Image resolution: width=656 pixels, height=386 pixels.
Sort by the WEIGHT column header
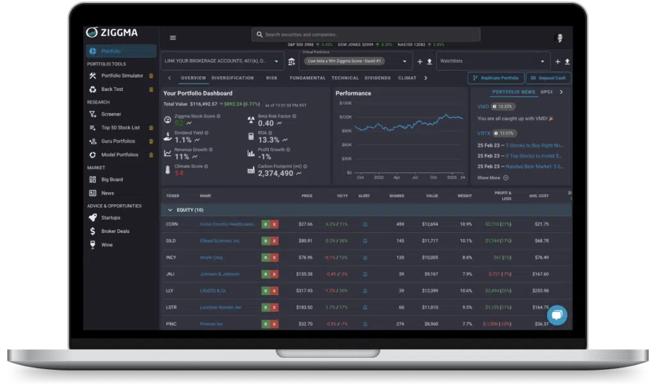pyautogui.click(x=464, y=196)
